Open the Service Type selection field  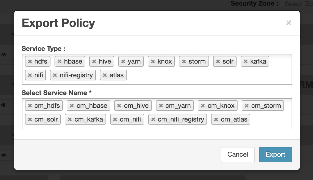pyautogui.click(x=204, y=76)
